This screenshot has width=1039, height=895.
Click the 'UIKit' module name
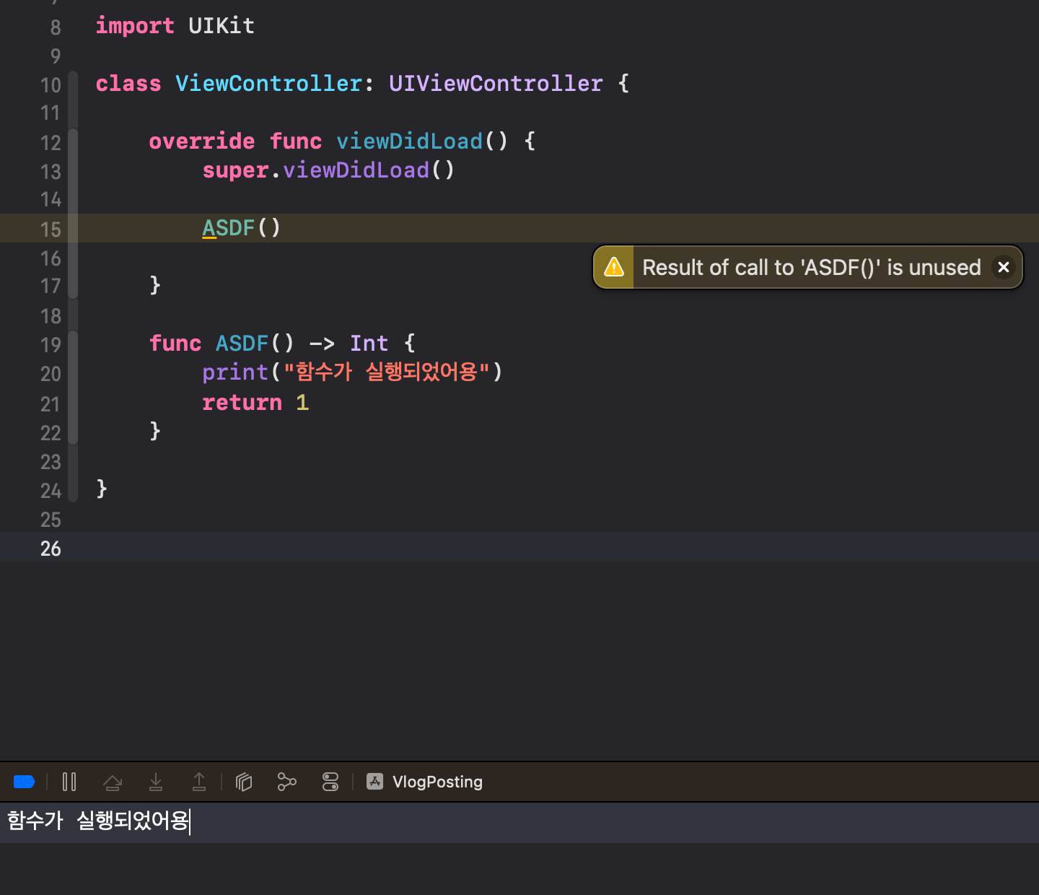[222, 26]
